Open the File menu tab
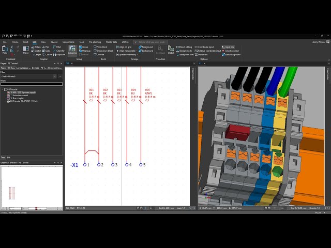Viewport: 331px width, 248px height. (5, 42)
